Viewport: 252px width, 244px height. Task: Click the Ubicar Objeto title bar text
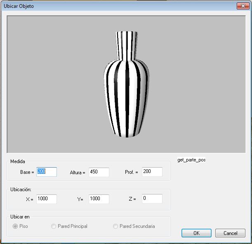point(19,6)
